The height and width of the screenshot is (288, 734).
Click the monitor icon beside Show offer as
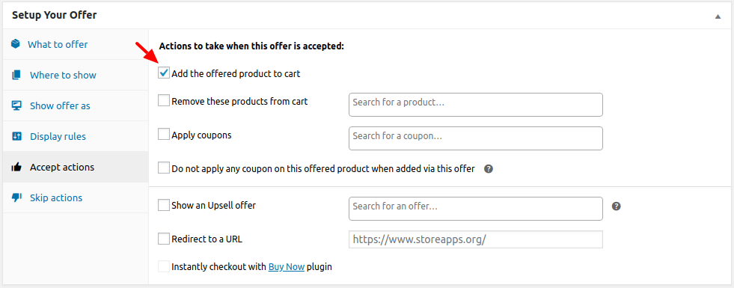[17, 105]
